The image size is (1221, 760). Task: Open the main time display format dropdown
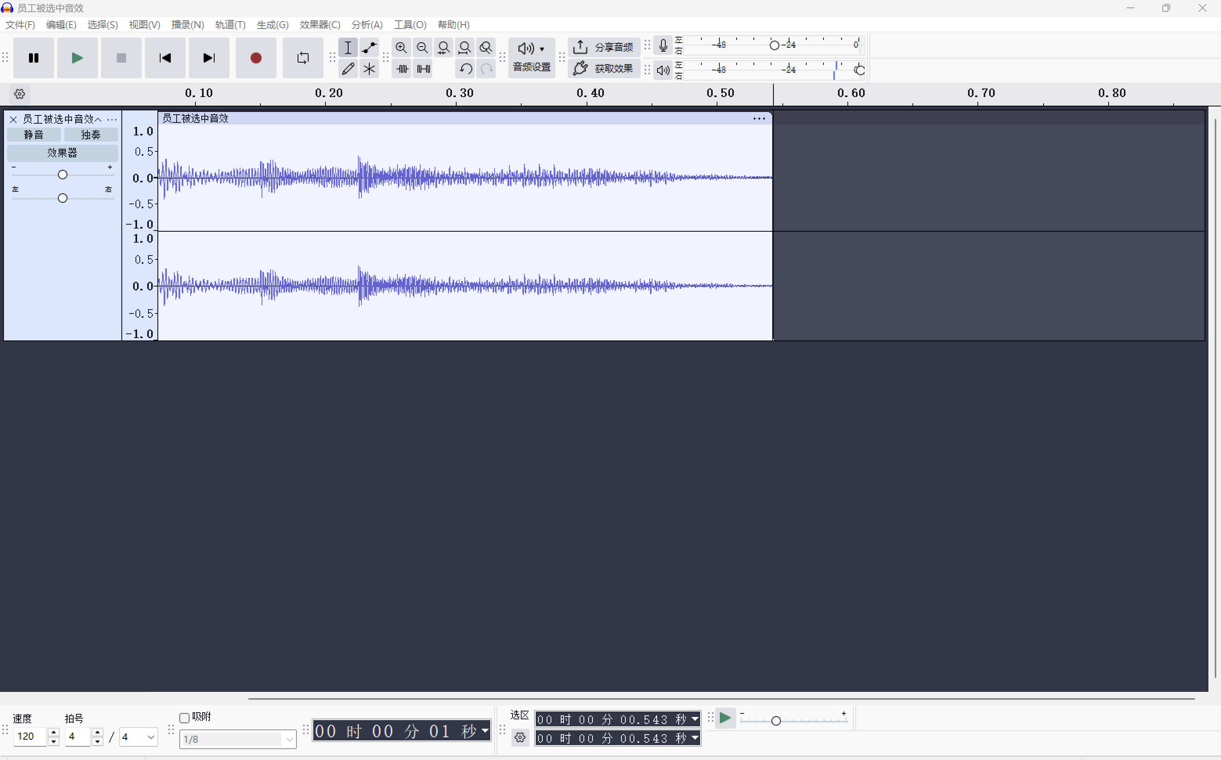coord(485,730)
